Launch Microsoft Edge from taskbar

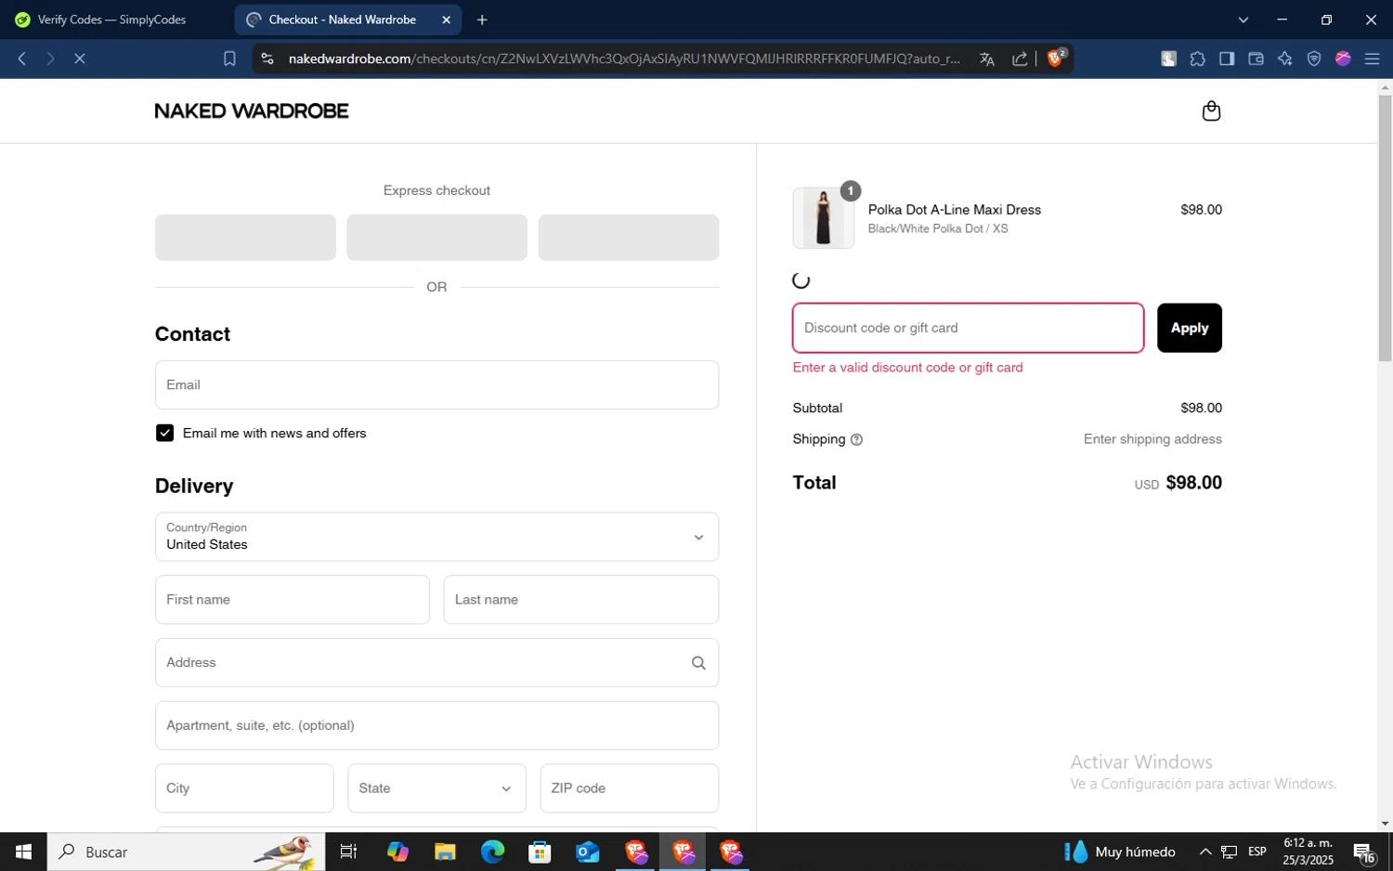click(x=492, y=851)
